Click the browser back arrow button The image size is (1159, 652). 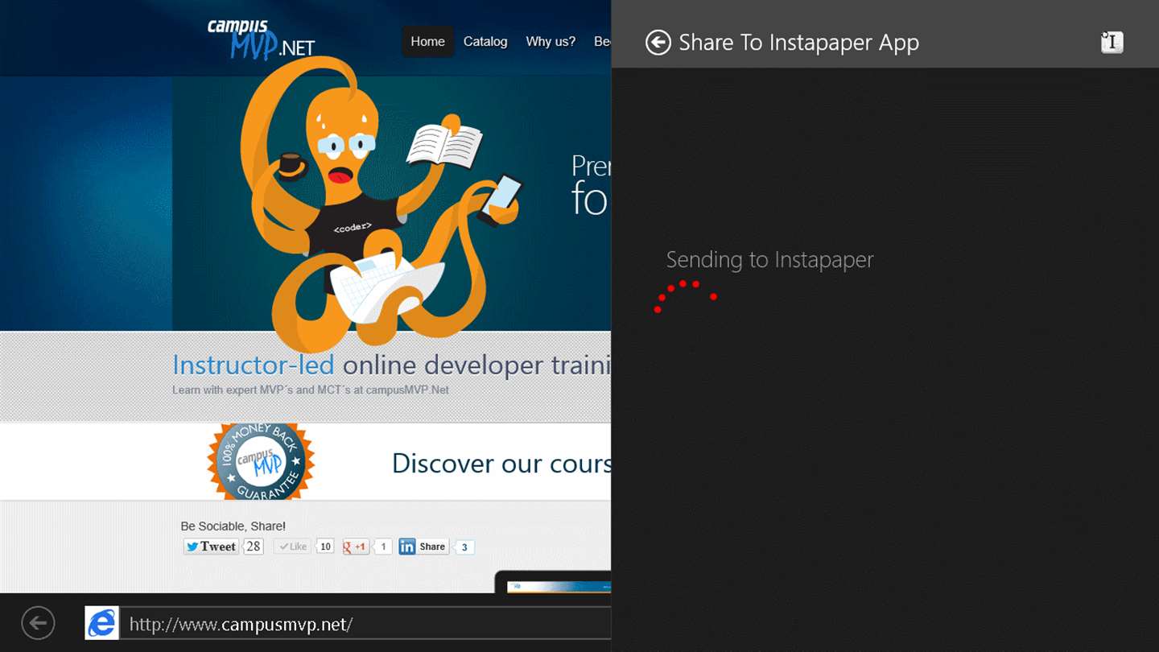click(x=38, y=623)
